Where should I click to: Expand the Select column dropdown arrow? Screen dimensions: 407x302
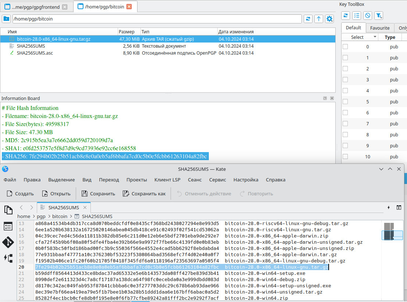coord(375,37)
